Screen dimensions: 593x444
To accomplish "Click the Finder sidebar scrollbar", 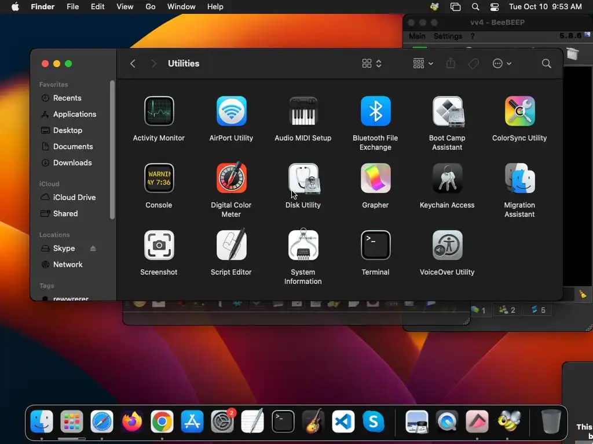I will (112, 150).
